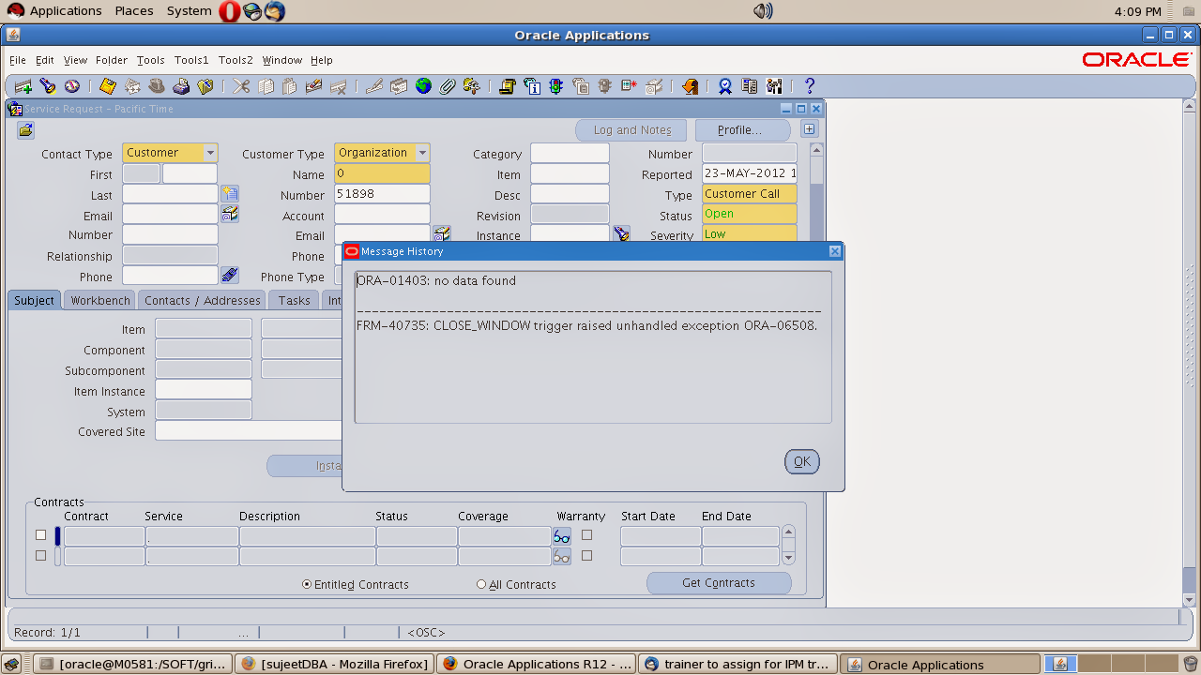Expand the plus button next to Profile
Screen dimensions: 1201x675
[809, 129]
